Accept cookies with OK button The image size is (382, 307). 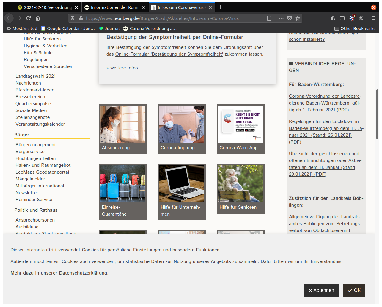[354, 290]
